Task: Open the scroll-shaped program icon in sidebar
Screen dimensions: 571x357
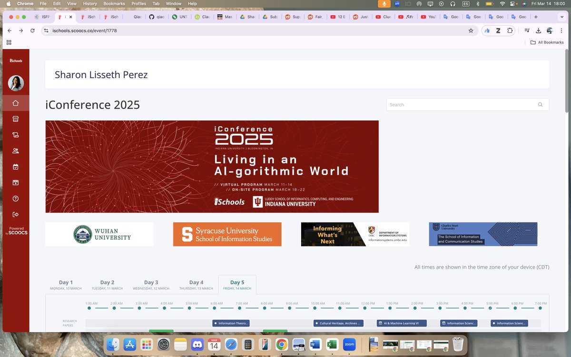Action: pos(15,135)
